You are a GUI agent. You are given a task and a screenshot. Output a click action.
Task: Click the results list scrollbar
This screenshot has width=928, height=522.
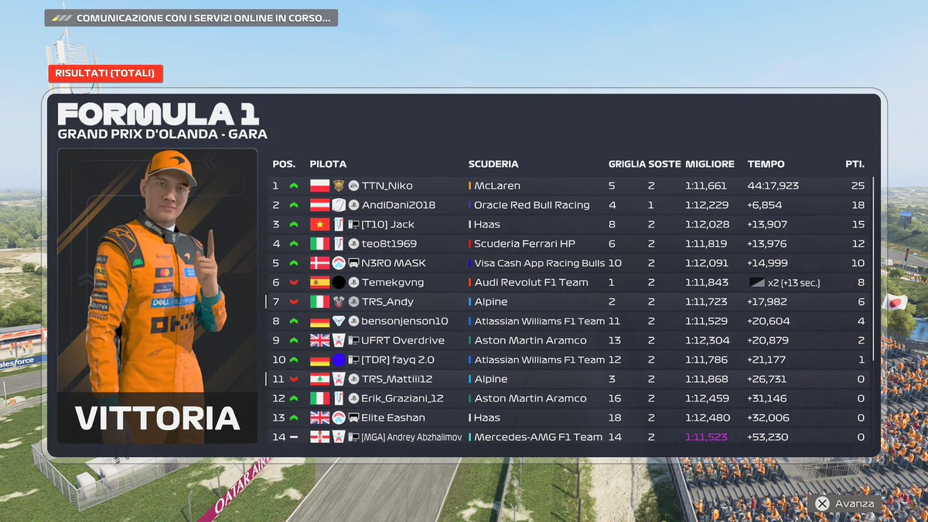pos(874,268)
